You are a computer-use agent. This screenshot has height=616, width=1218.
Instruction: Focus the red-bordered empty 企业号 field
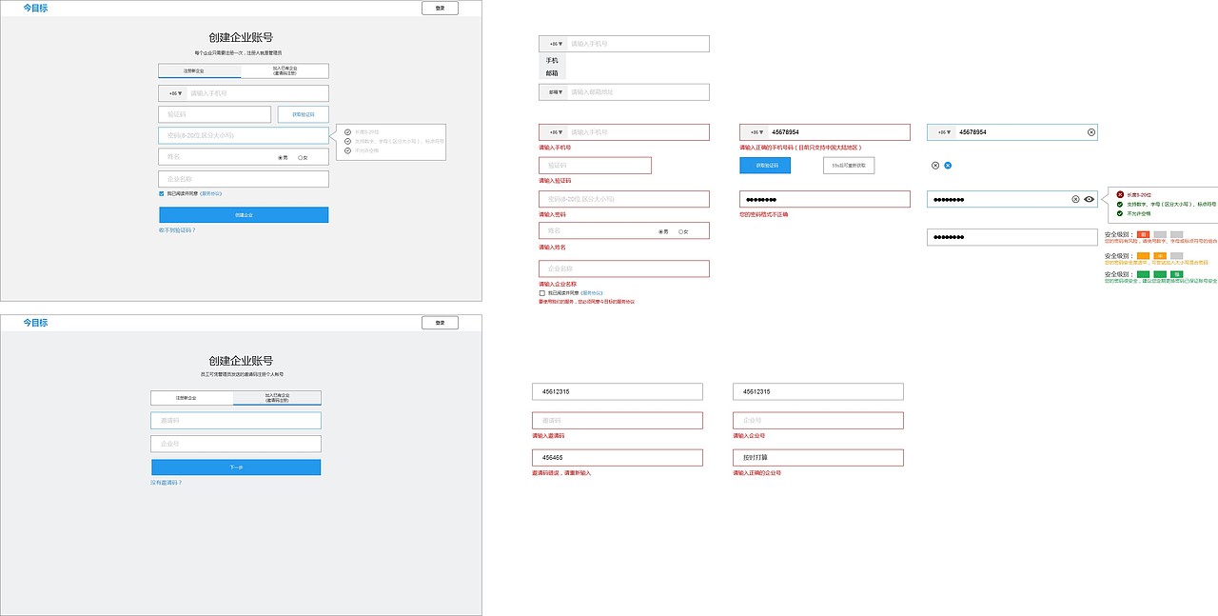pos(818,421)
